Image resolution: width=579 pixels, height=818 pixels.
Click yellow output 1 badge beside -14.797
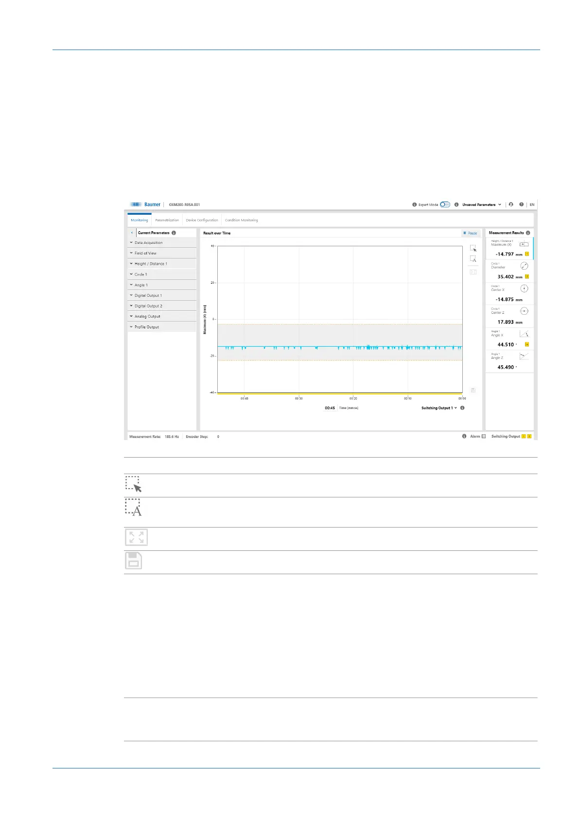pos(527,254)
